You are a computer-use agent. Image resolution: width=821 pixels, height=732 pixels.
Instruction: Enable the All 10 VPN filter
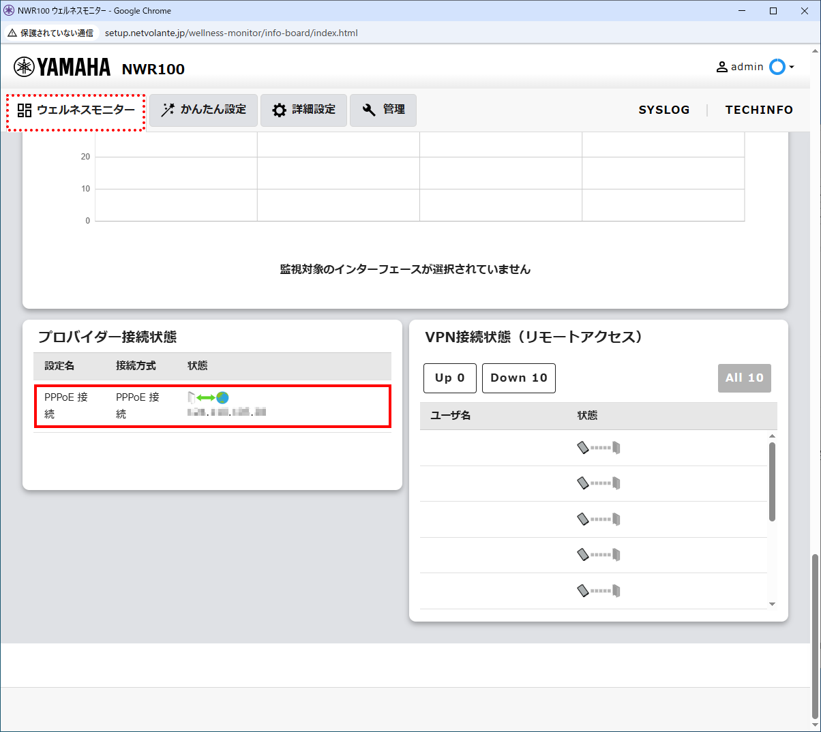(x=744, y=378)
